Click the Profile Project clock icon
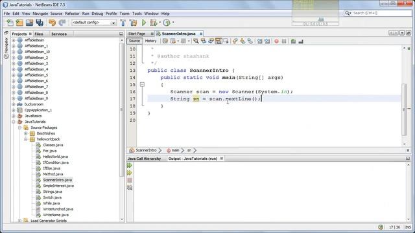 (167, 23)
